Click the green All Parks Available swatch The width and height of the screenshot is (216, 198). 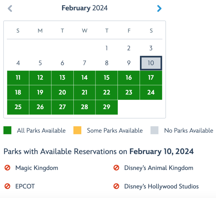(8, 130)
